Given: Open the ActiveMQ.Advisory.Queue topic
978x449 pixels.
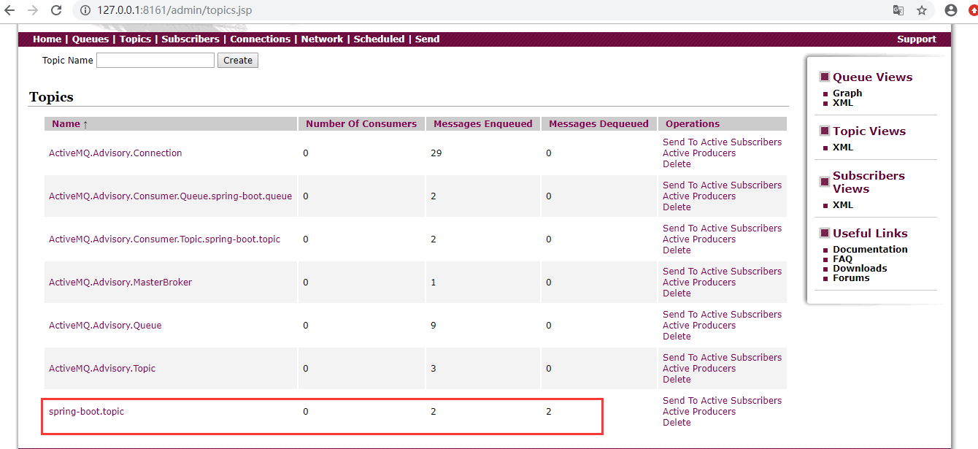Looking at the screenshot, I should [x=105, y=326].
